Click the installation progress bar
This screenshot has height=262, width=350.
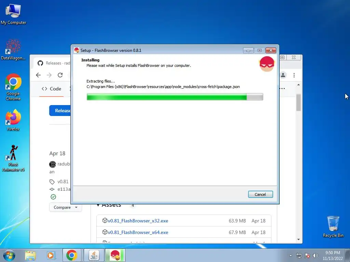(x=175, y=97)
